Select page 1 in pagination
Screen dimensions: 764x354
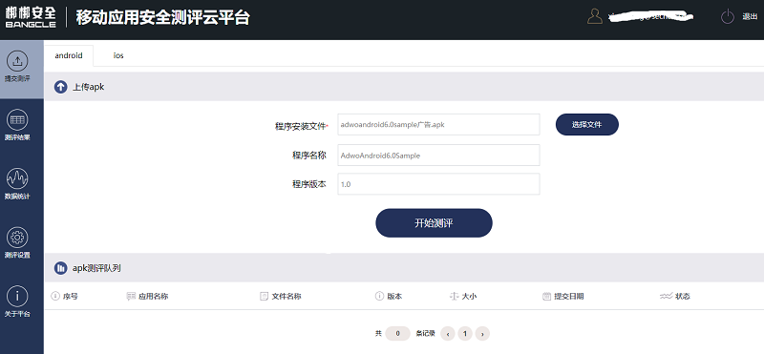pyautogui.click(x=465, y=334)
